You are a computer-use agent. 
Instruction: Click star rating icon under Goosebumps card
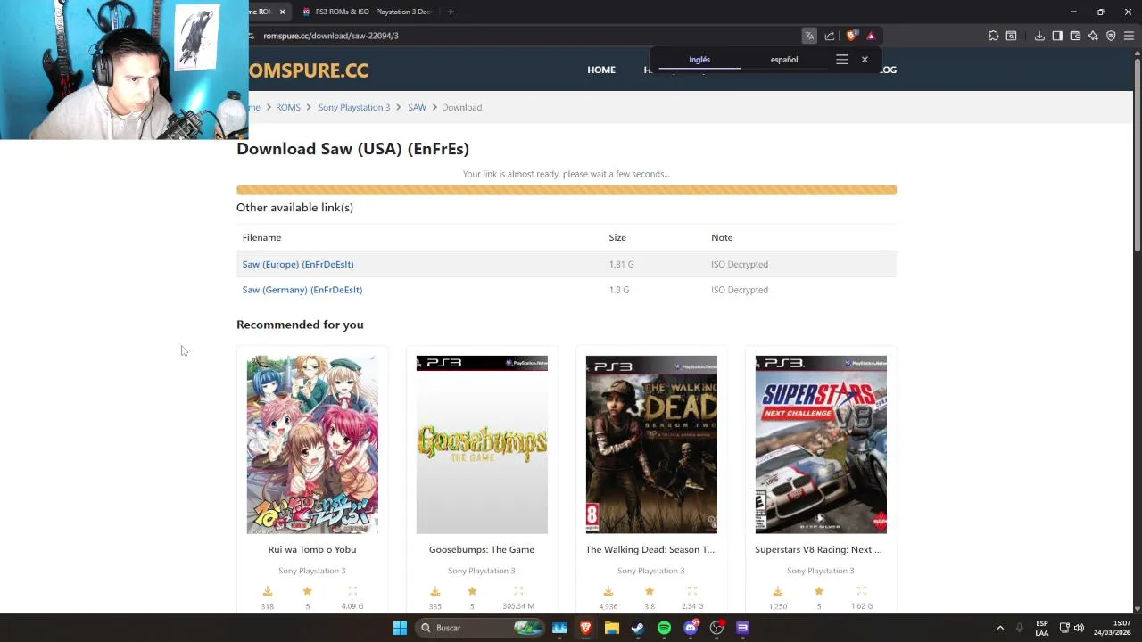(472, 591)
